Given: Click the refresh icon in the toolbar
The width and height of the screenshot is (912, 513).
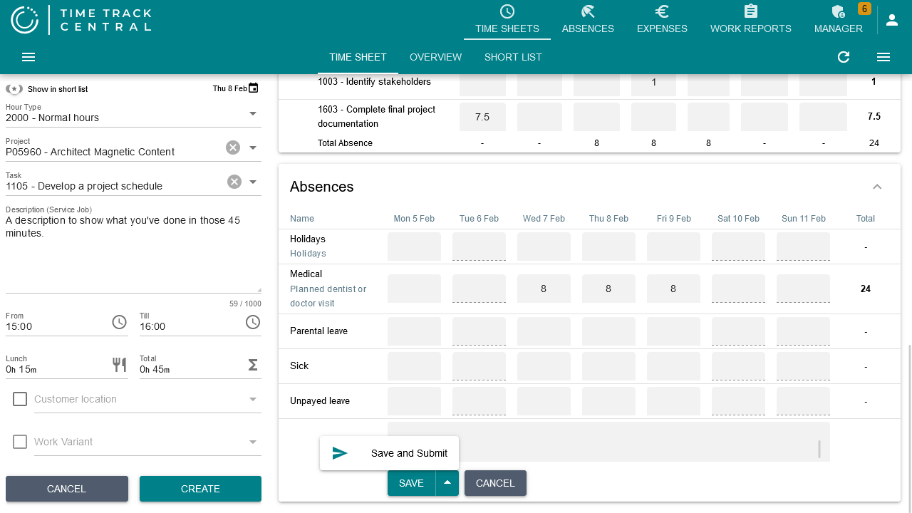Looking at the screenshot, I should point(844,57).
